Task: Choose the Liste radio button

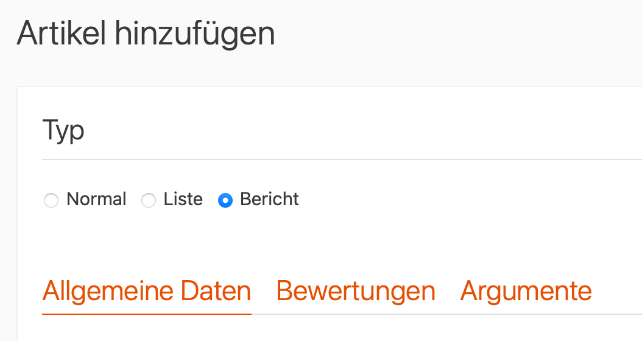Action: point(149,200)
